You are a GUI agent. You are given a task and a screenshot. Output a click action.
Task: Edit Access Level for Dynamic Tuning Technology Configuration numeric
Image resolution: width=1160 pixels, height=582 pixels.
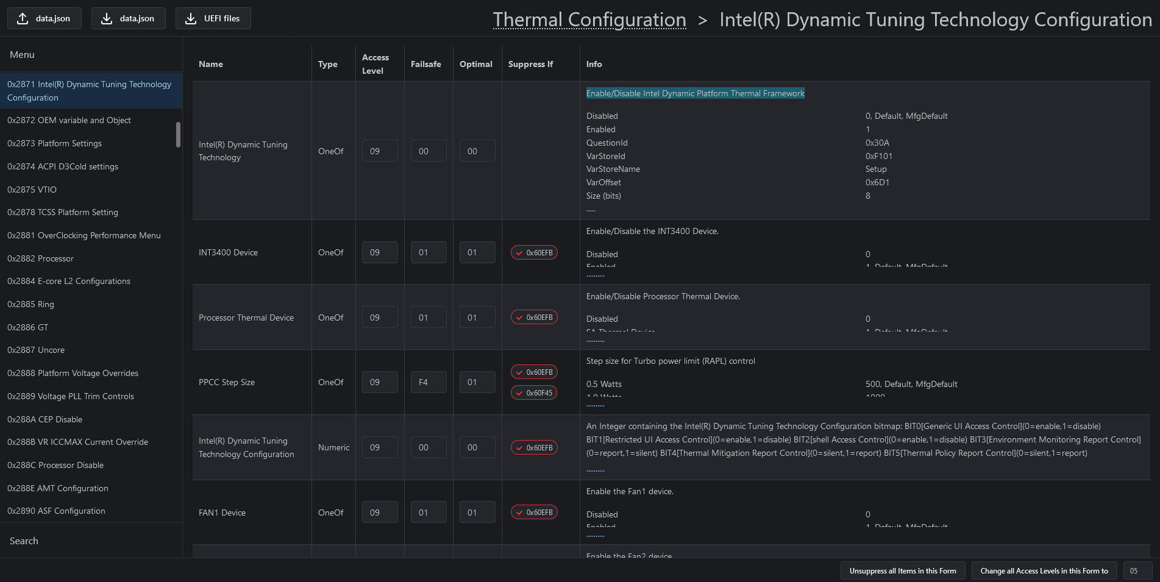pyautogui.click(x=380, y=447)
